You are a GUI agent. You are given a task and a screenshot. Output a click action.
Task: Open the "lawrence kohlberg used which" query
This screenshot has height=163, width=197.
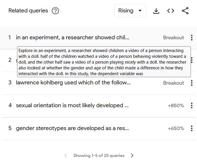coord(73,83)
